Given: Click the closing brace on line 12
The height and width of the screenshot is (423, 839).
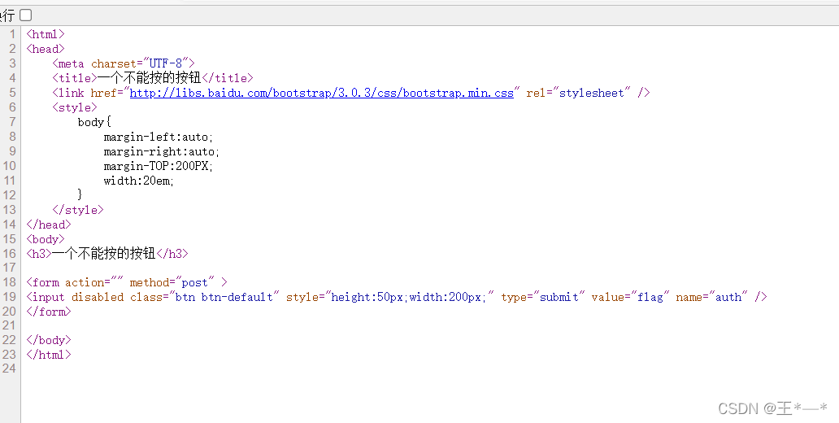Looking at the screenshot, I should tap(80, 194).
